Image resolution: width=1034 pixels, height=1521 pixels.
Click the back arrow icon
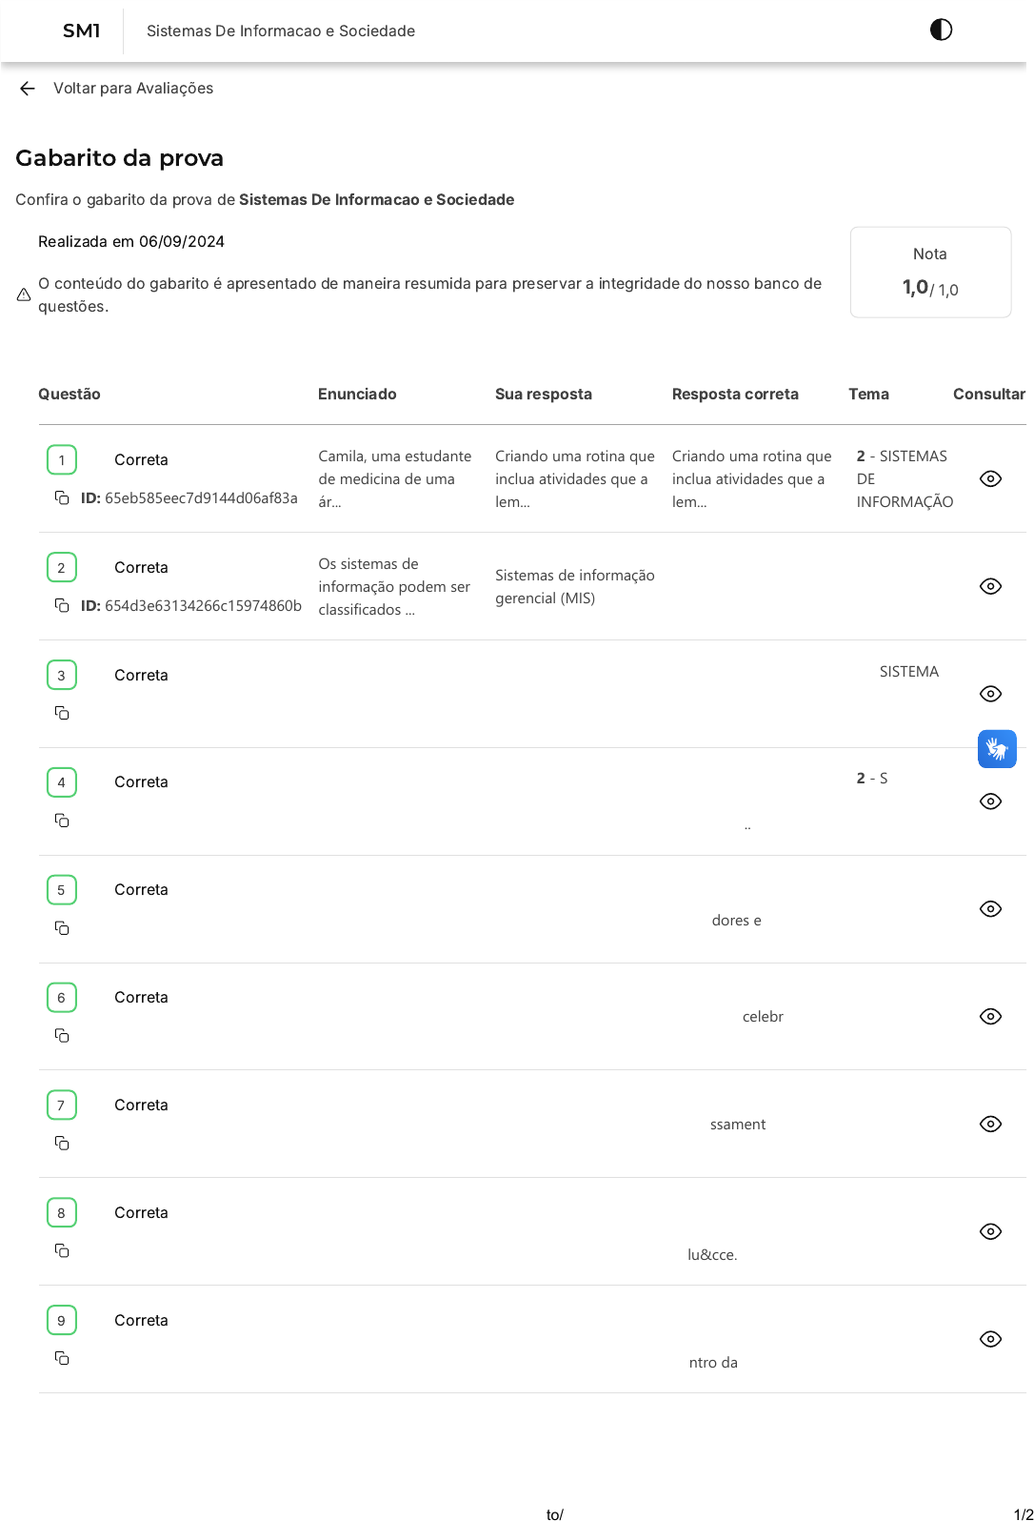tap(28, 89)
